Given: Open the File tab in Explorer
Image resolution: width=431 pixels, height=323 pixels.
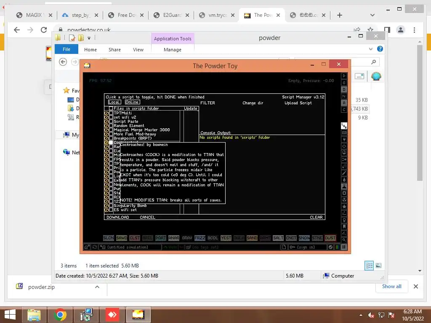Looking at the screenshot, I should point(67,49).
